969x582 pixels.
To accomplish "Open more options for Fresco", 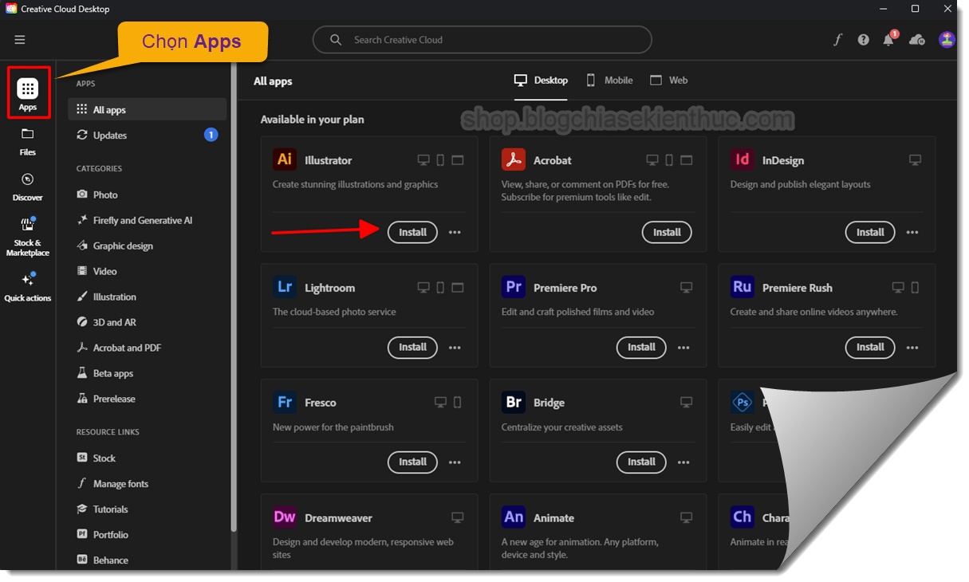I will [455, 462].
